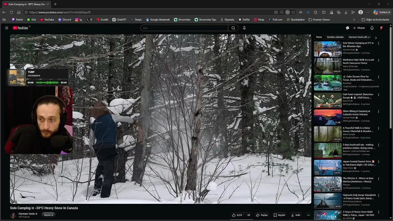This screenshot has height=221, width=393.
Task: Close the Solo Camping browser tab
Action: [48, 4]
